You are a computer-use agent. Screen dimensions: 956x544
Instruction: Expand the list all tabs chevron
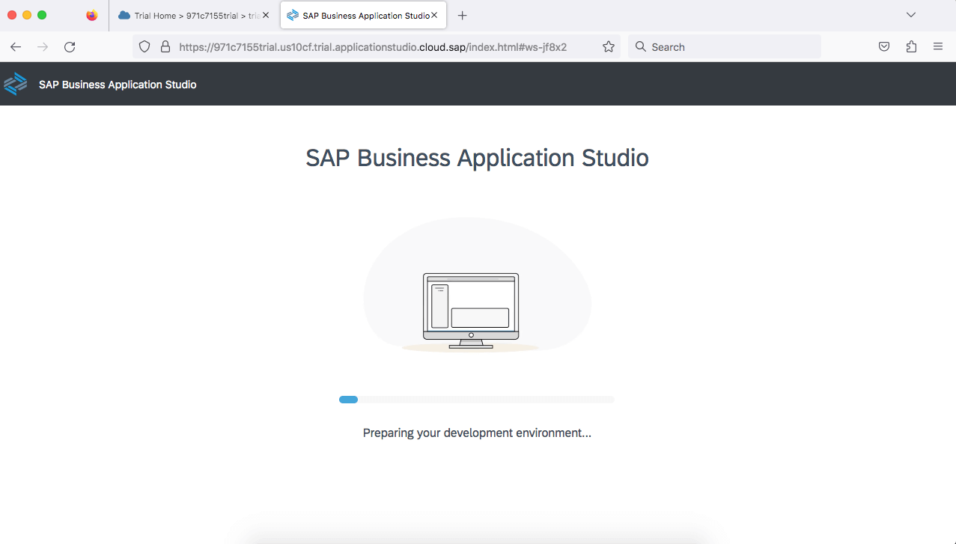point(911,15)
